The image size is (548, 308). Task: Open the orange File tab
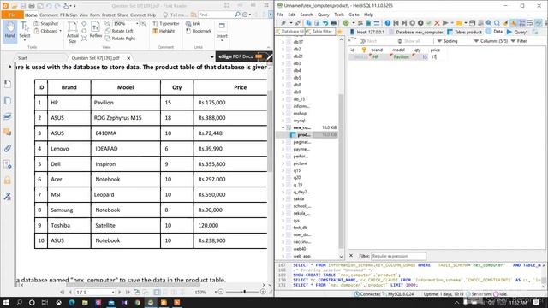point(12,15)
